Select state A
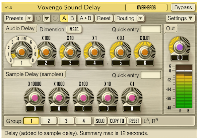The height and width of the screenshot is (140, 199). pos(64,18)
